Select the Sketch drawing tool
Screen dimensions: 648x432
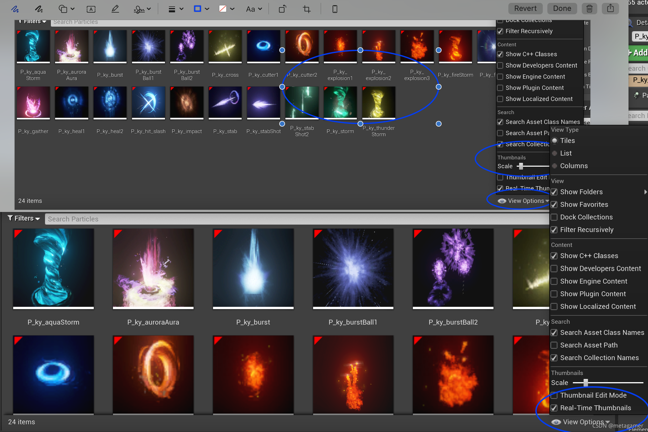(15, 9)
